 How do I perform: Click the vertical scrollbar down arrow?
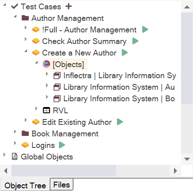pos(187,159)
